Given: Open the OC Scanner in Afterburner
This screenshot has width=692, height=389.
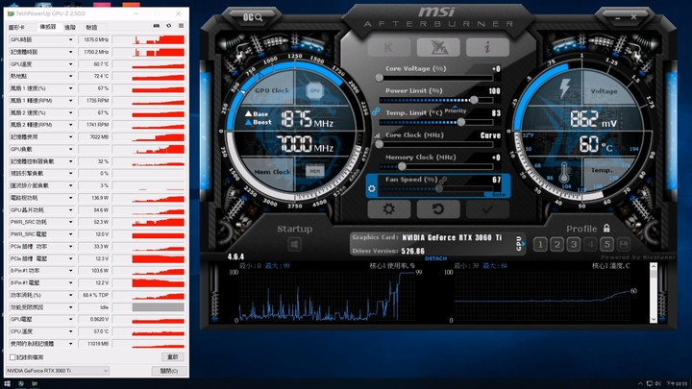Looking at the screenshot, I should coord(253,17).
